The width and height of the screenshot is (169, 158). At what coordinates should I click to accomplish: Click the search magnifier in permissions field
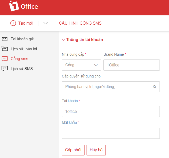[155, 87]
